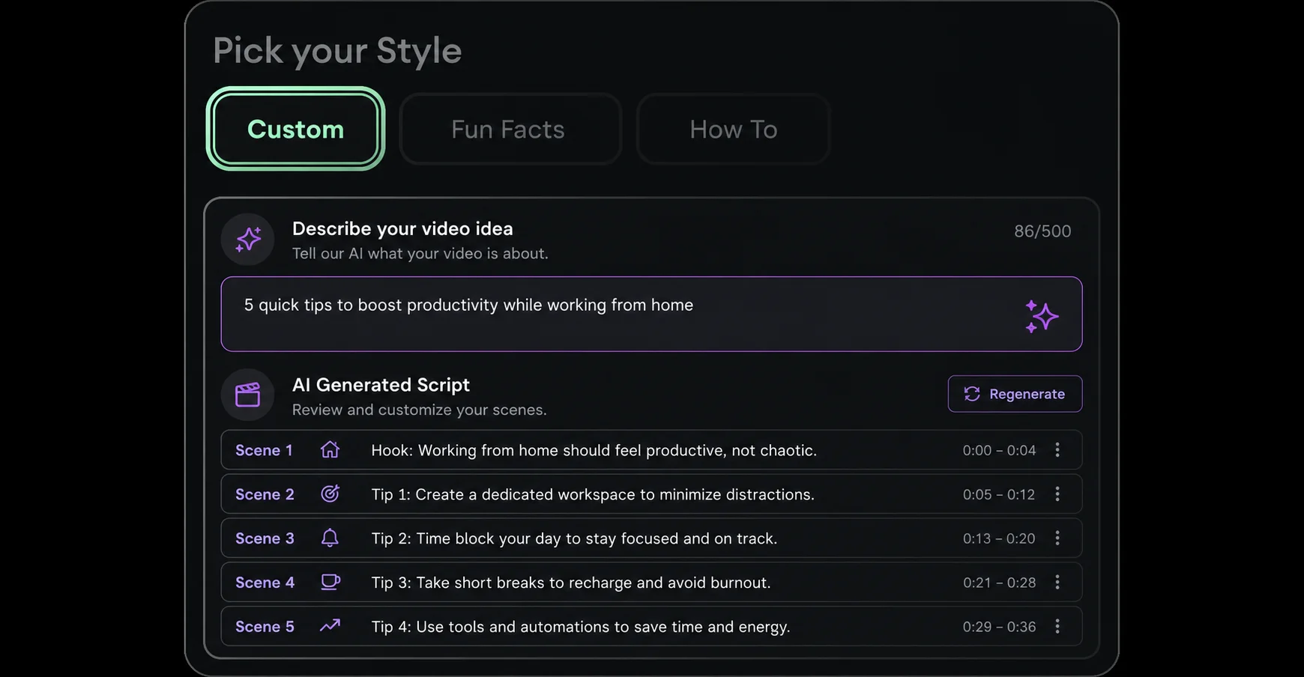This screenshot has width=1304, height=677.
Task: Click the trending arrow icon in Scene 5
Action: [330, 625]
